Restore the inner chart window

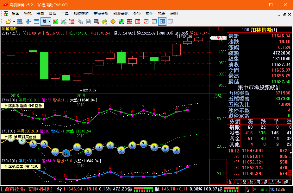tap(284, 14)
